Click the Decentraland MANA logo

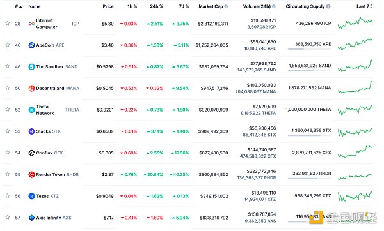coord(31,88)
